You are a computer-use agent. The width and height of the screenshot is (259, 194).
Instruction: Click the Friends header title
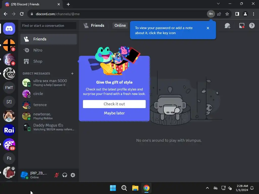[97, 26]
